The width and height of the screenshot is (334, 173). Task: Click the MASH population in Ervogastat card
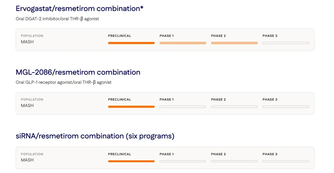(x=27, y=42)
